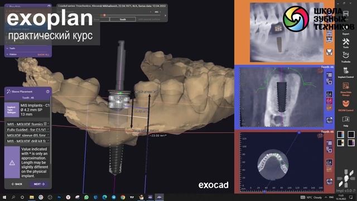Click the bottom view thumbnail icon in cross-section strip
This screenshot has width=357, height=201.
point(329,120)
